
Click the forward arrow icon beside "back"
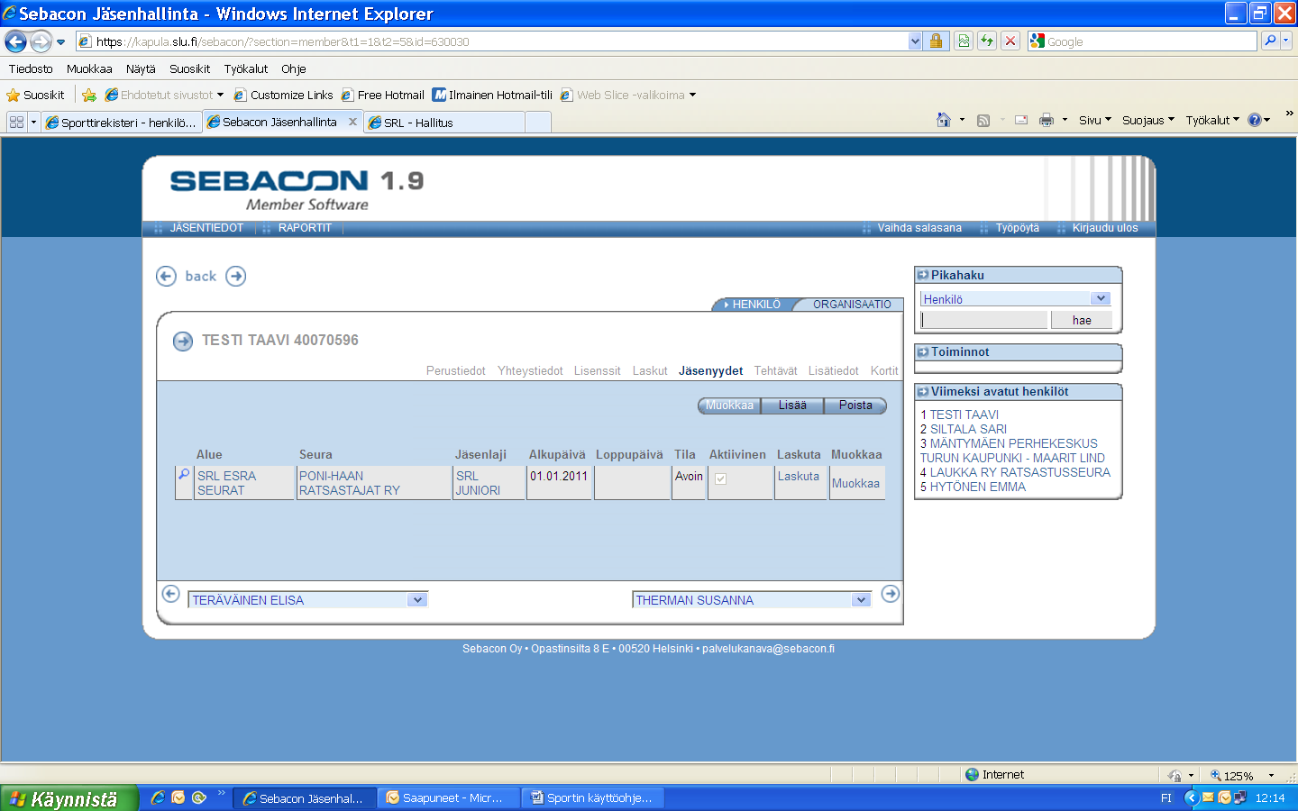point(236,276)
